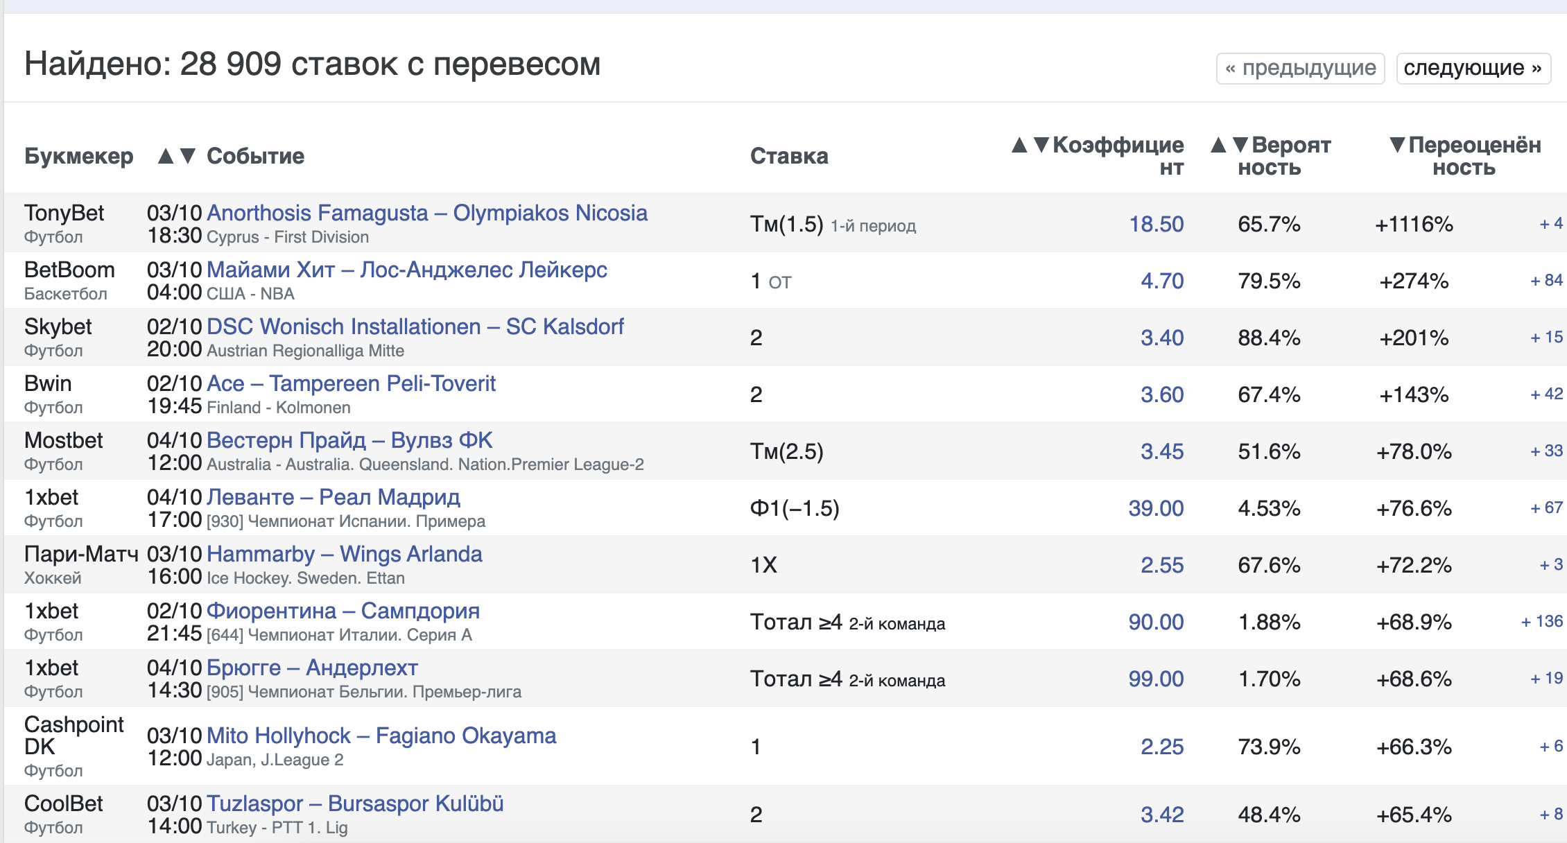
Task: Expand +6 more bets in Cashpoint DK row
Action: point(1551,746)
